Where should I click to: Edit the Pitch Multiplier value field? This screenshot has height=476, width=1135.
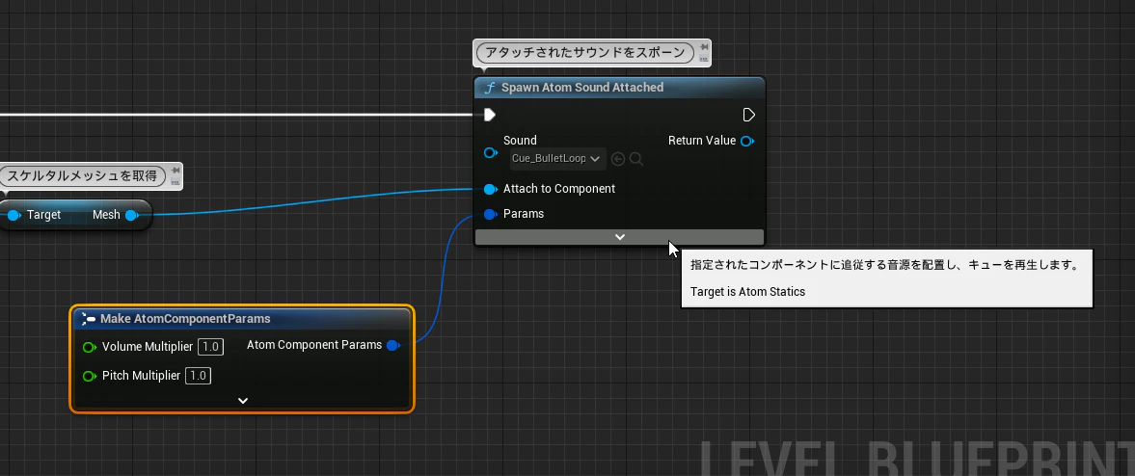click(199, 376)
